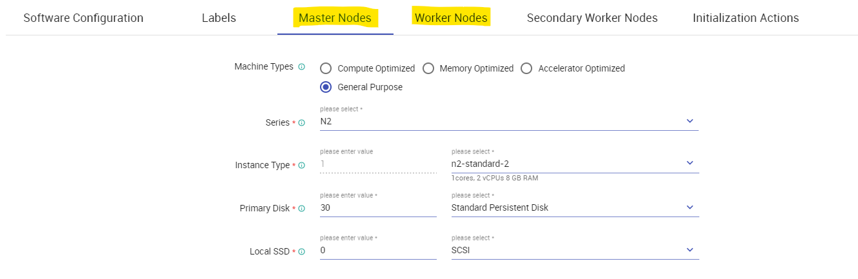Click info icon next to Machine Types
Image resolution: width=858 pixels, height=279 pixels.
pos(301,67)
